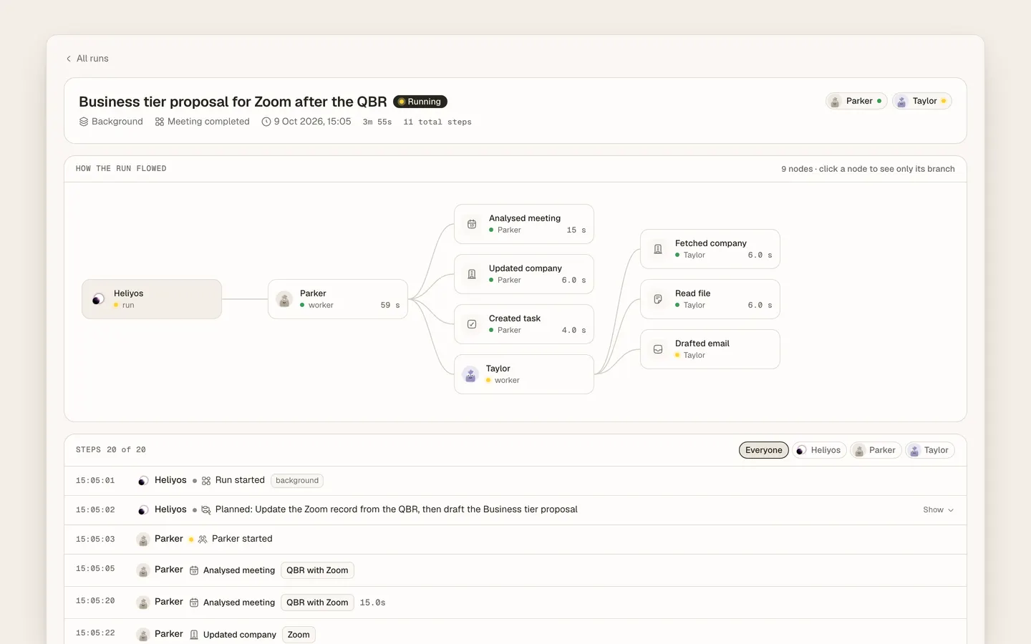Click people icon on Parker started row
Image resolution: width=1031 pixels, height=644 pixels.
click(x=203, y=540)
